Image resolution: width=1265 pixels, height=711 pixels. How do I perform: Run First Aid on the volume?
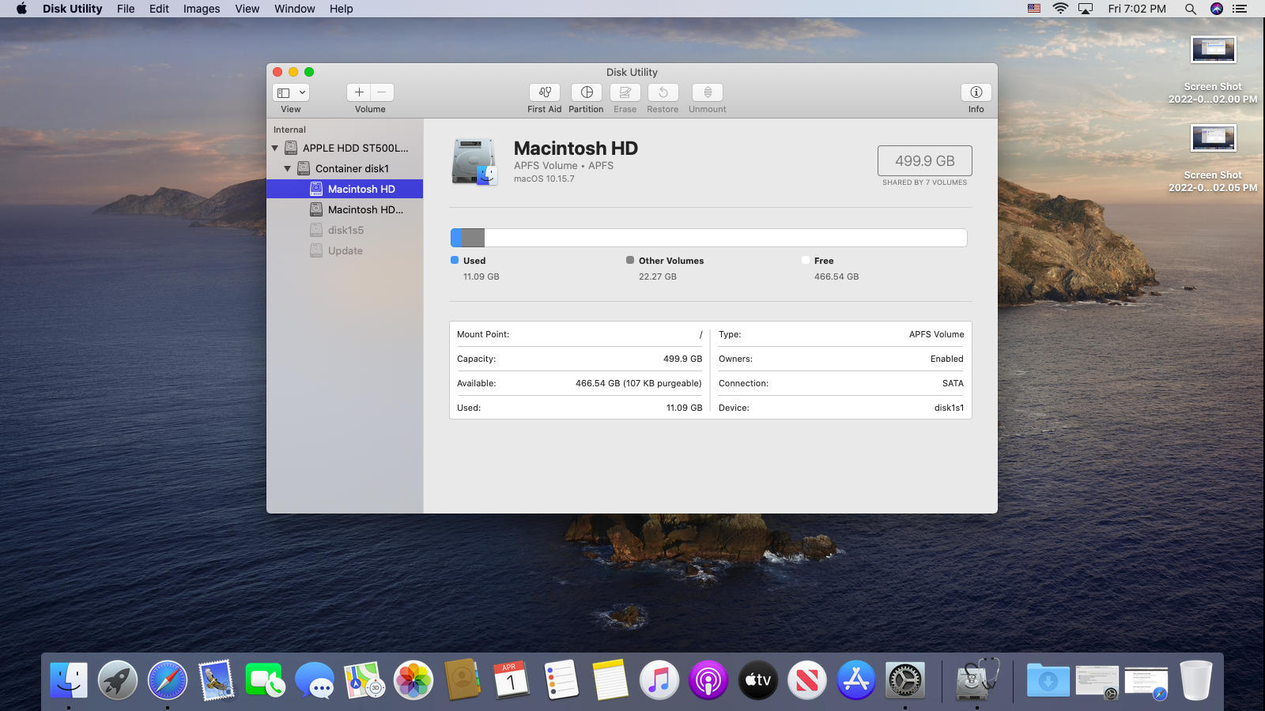(545, 92)
